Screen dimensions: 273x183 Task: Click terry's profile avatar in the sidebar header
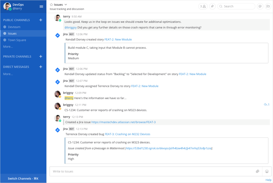click(7, 6)
